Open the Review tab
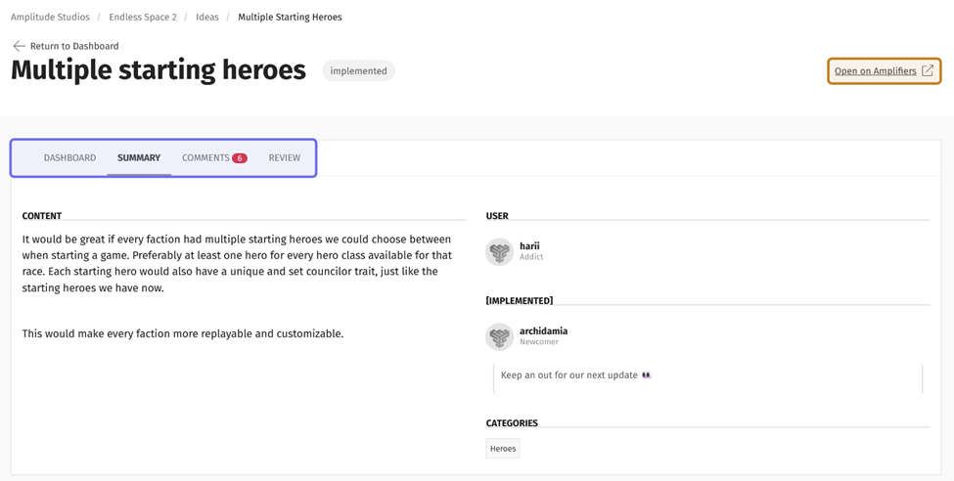 285,157
